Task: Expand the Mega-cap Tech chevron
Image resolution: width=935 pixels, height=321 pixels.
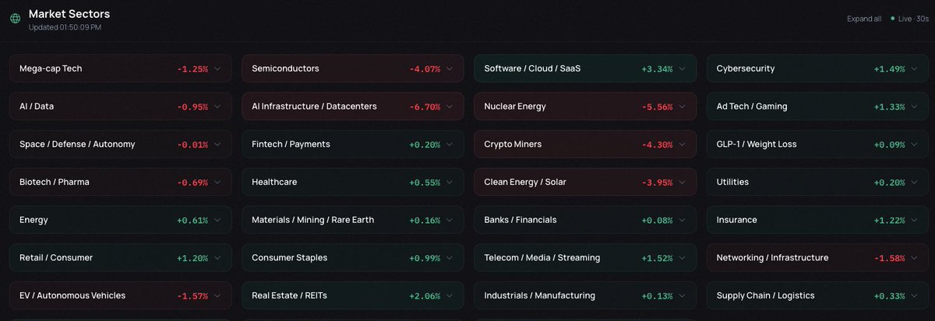Action: click(217, 68)
